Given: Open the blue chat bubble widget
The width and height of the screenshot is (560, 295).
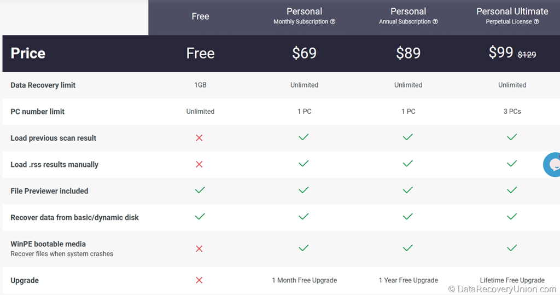Looking at the screenshot, I should [x=552, y=165].
